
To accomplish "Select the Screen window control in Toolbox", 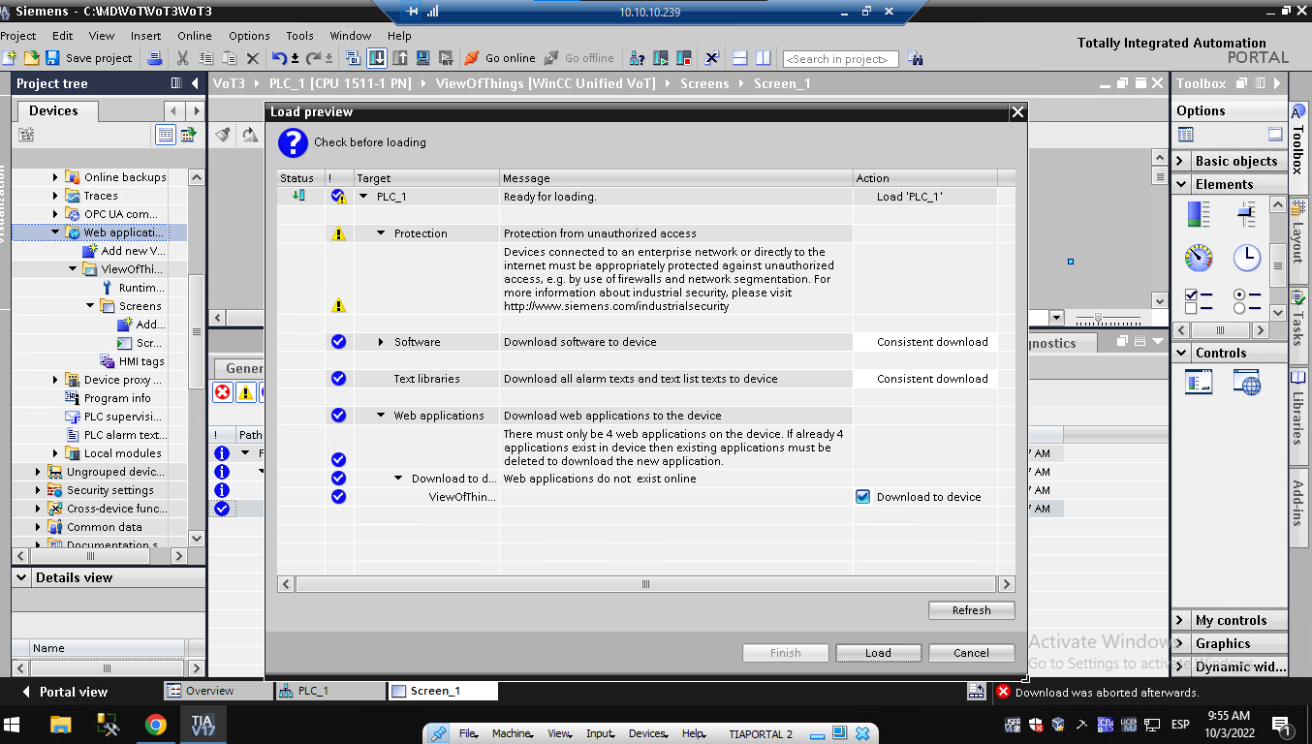I will click(x=1199, y=383).
